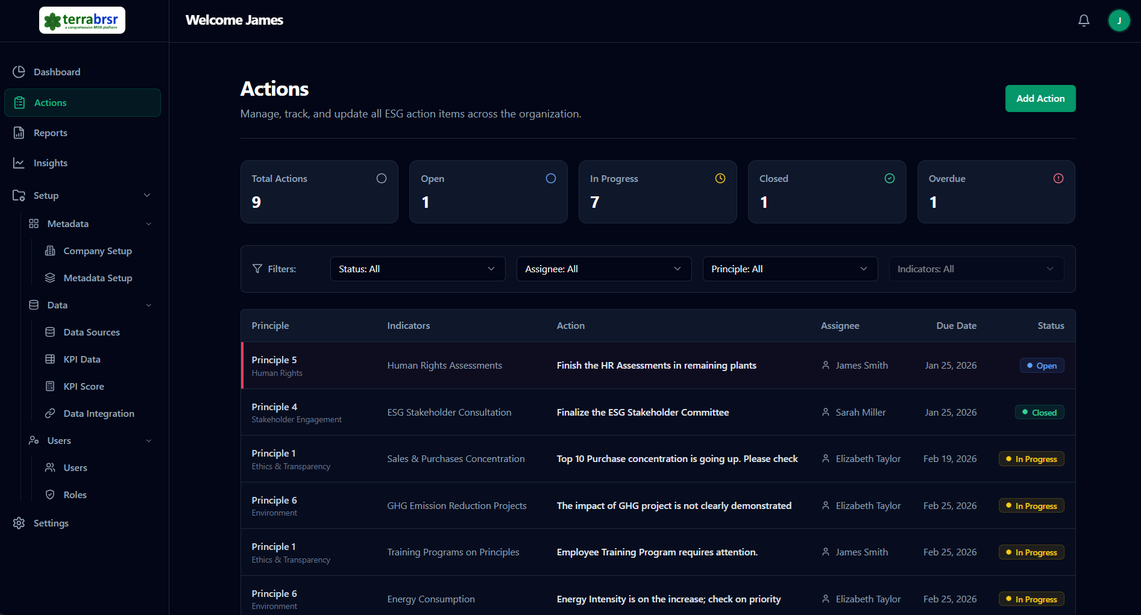Click the user avatar J icon

(x=1119, y=20)
